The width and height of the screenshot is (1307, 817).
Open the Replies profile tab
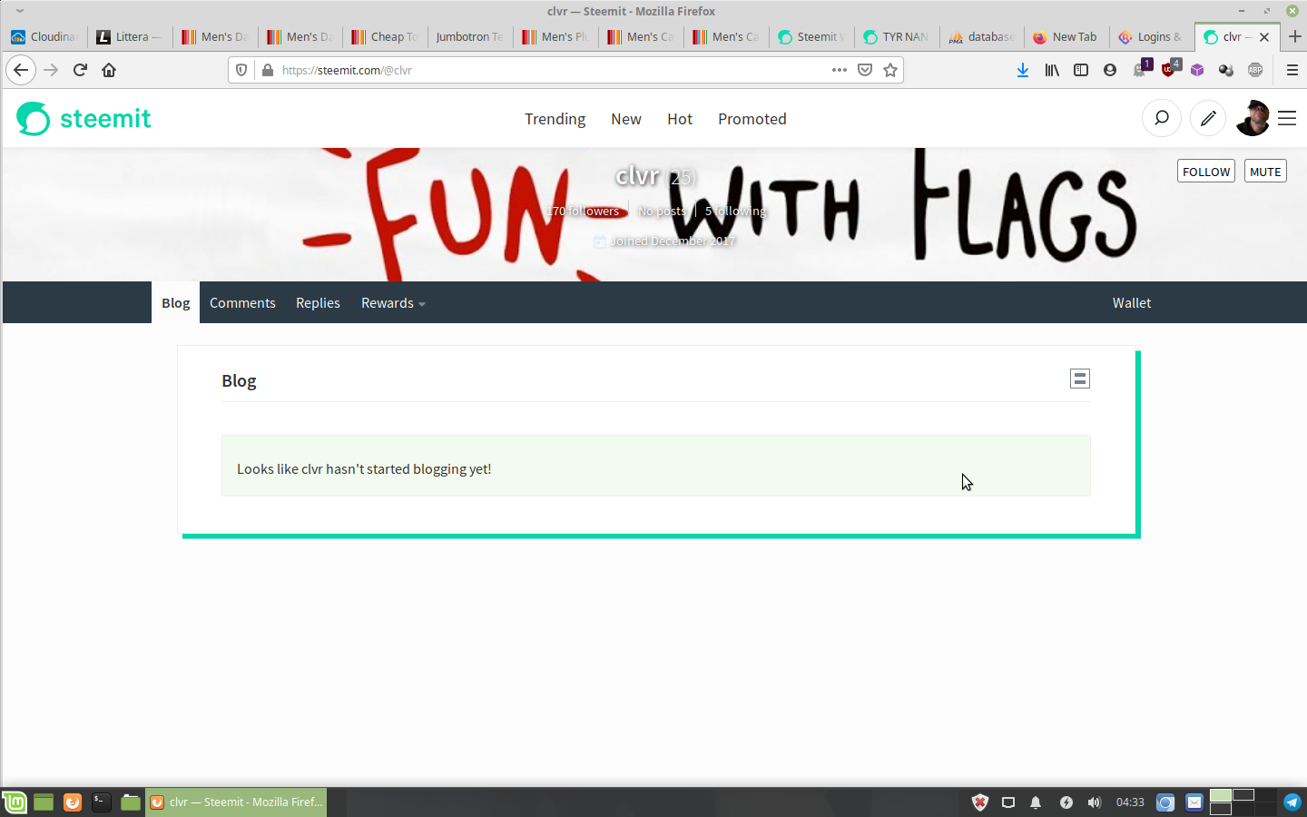318,302
